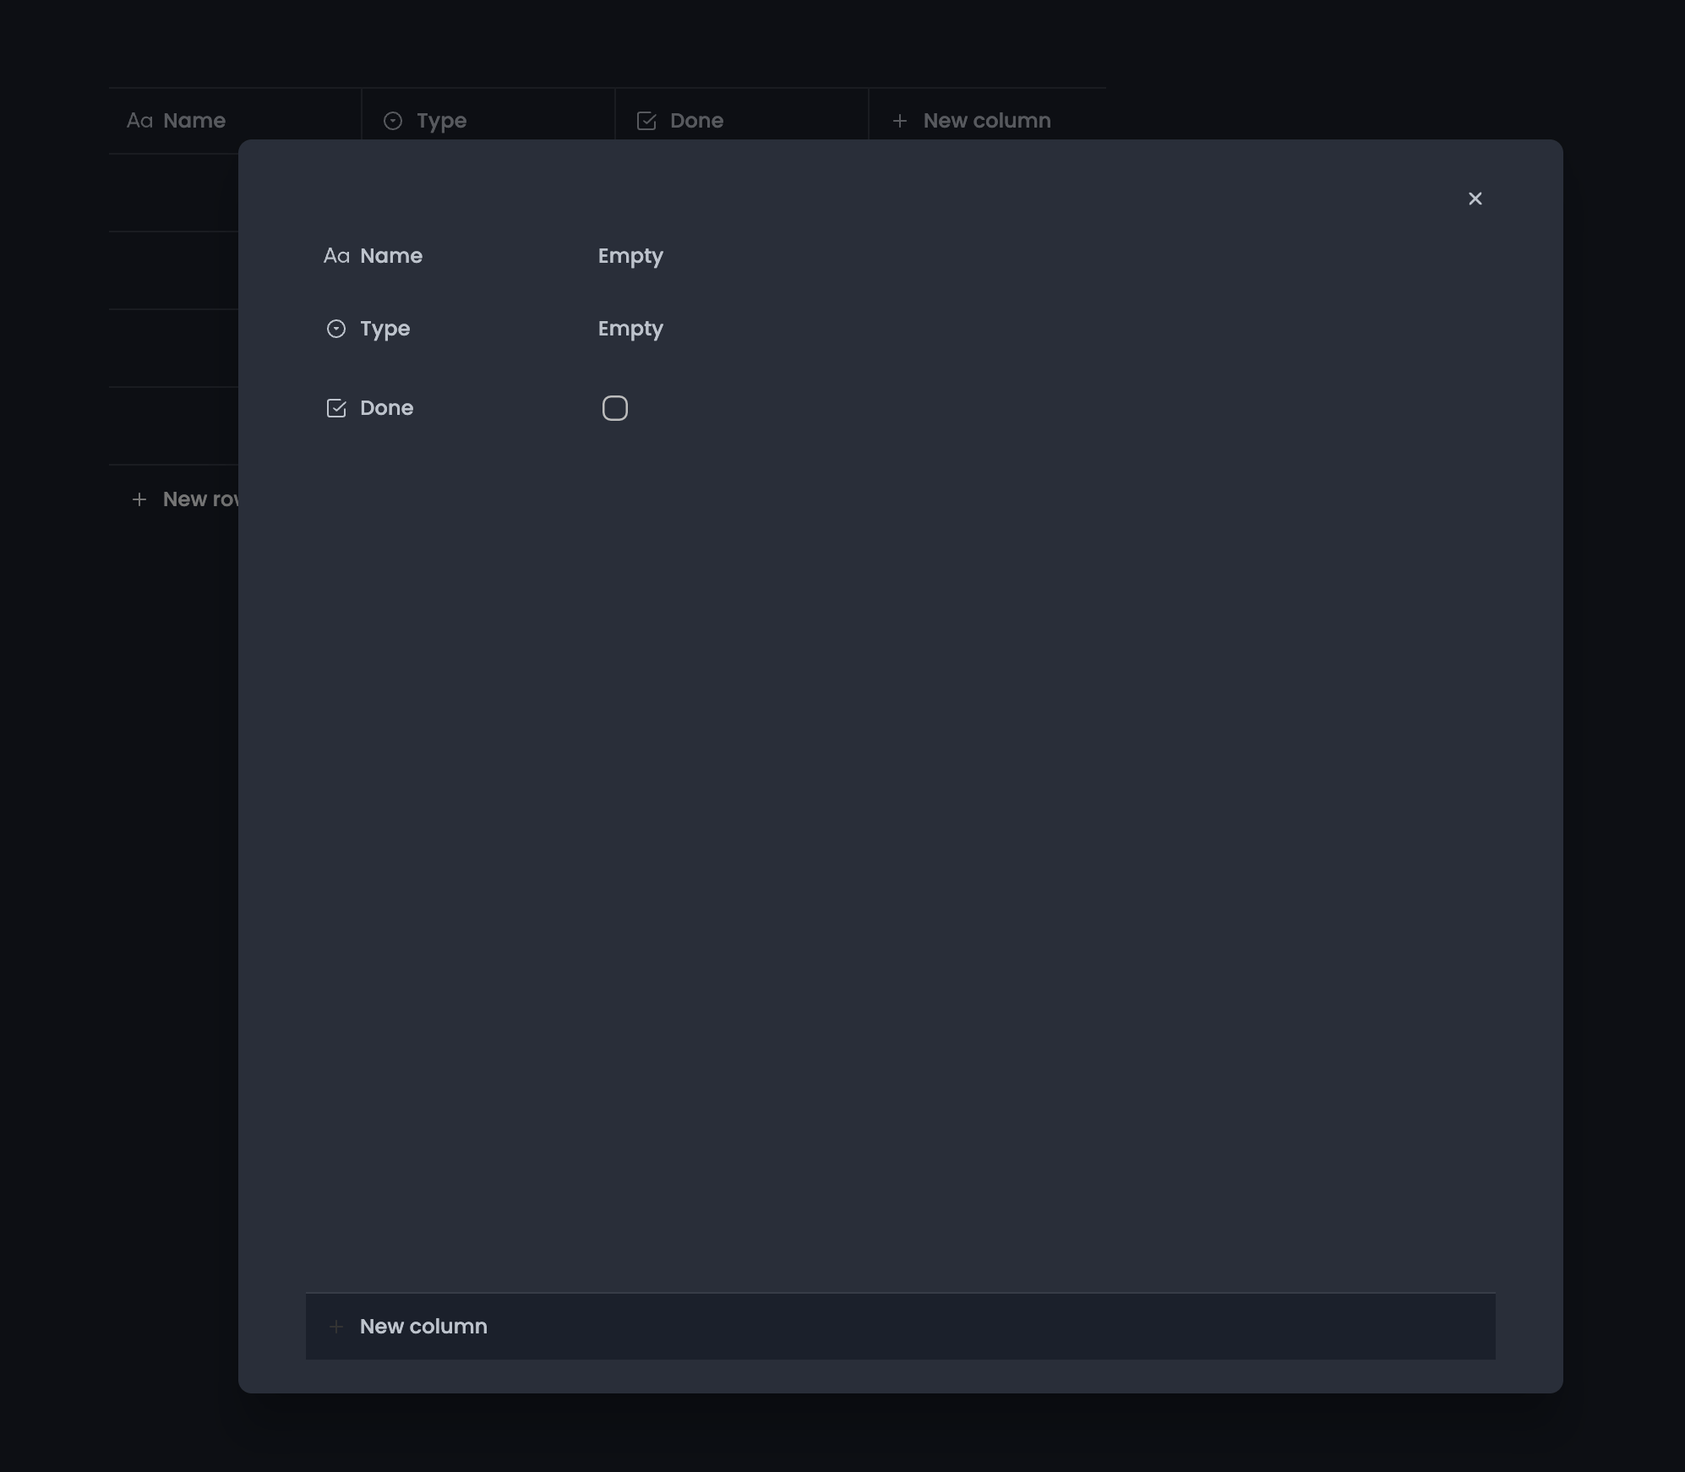Click the plus icon beside New row
Screen dimensions: 1685x1472
(x=139, y=499)
